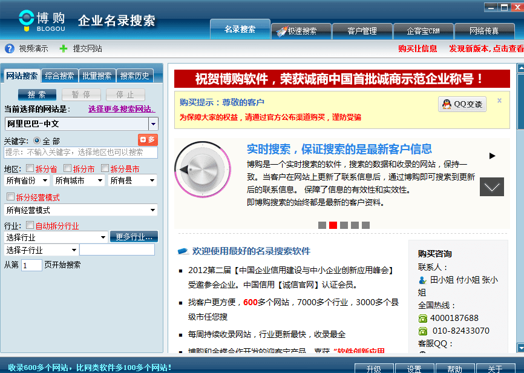Select 批量搜索 tab
This screenshot has width=524, height=373.
pyautogui.click(x=97, y=76)
